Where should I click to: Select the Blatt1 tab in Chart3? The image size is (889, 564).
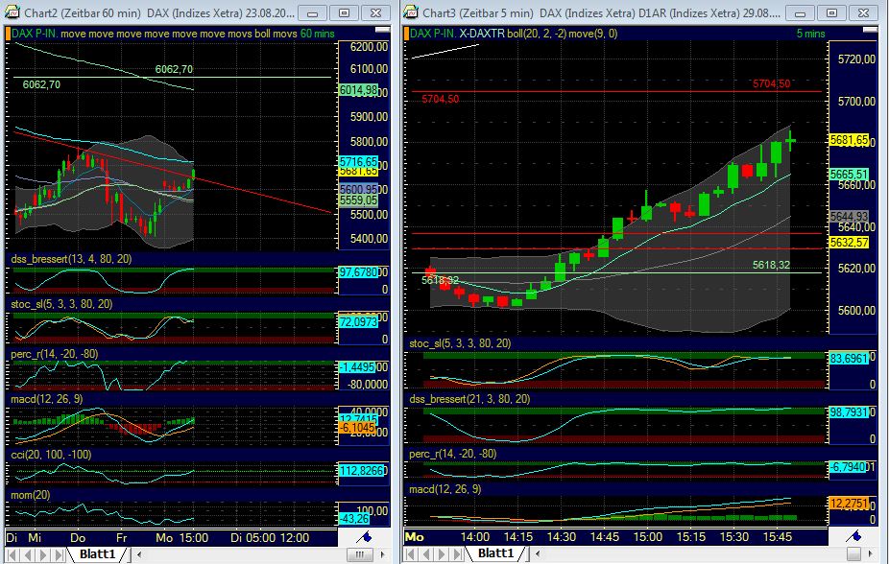coord(495,554)
